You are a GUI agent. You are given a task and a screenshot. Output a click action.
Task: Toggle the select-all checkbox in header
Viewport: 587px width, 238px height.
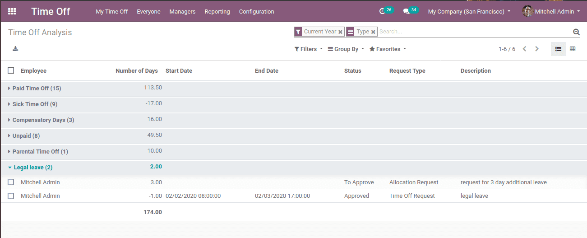tap(11, 70)
